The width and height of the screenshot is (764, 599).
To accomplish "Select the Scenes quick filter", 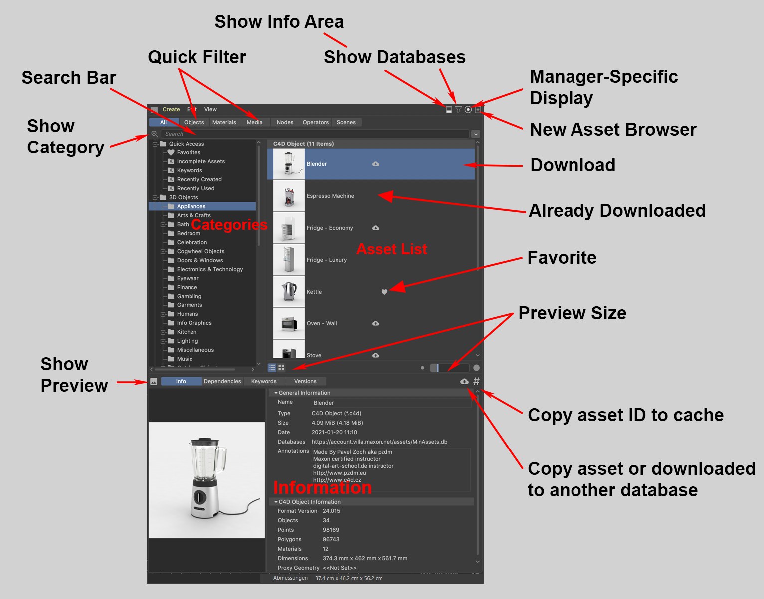I will click(x=346, y=122).
